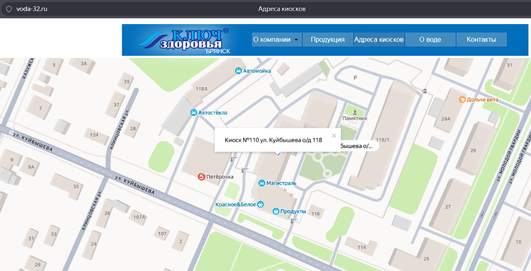Click the shield icon in address bar
The height and width of the screenshot is (271, 531).
pyautogui.click(x=9, y=9)
